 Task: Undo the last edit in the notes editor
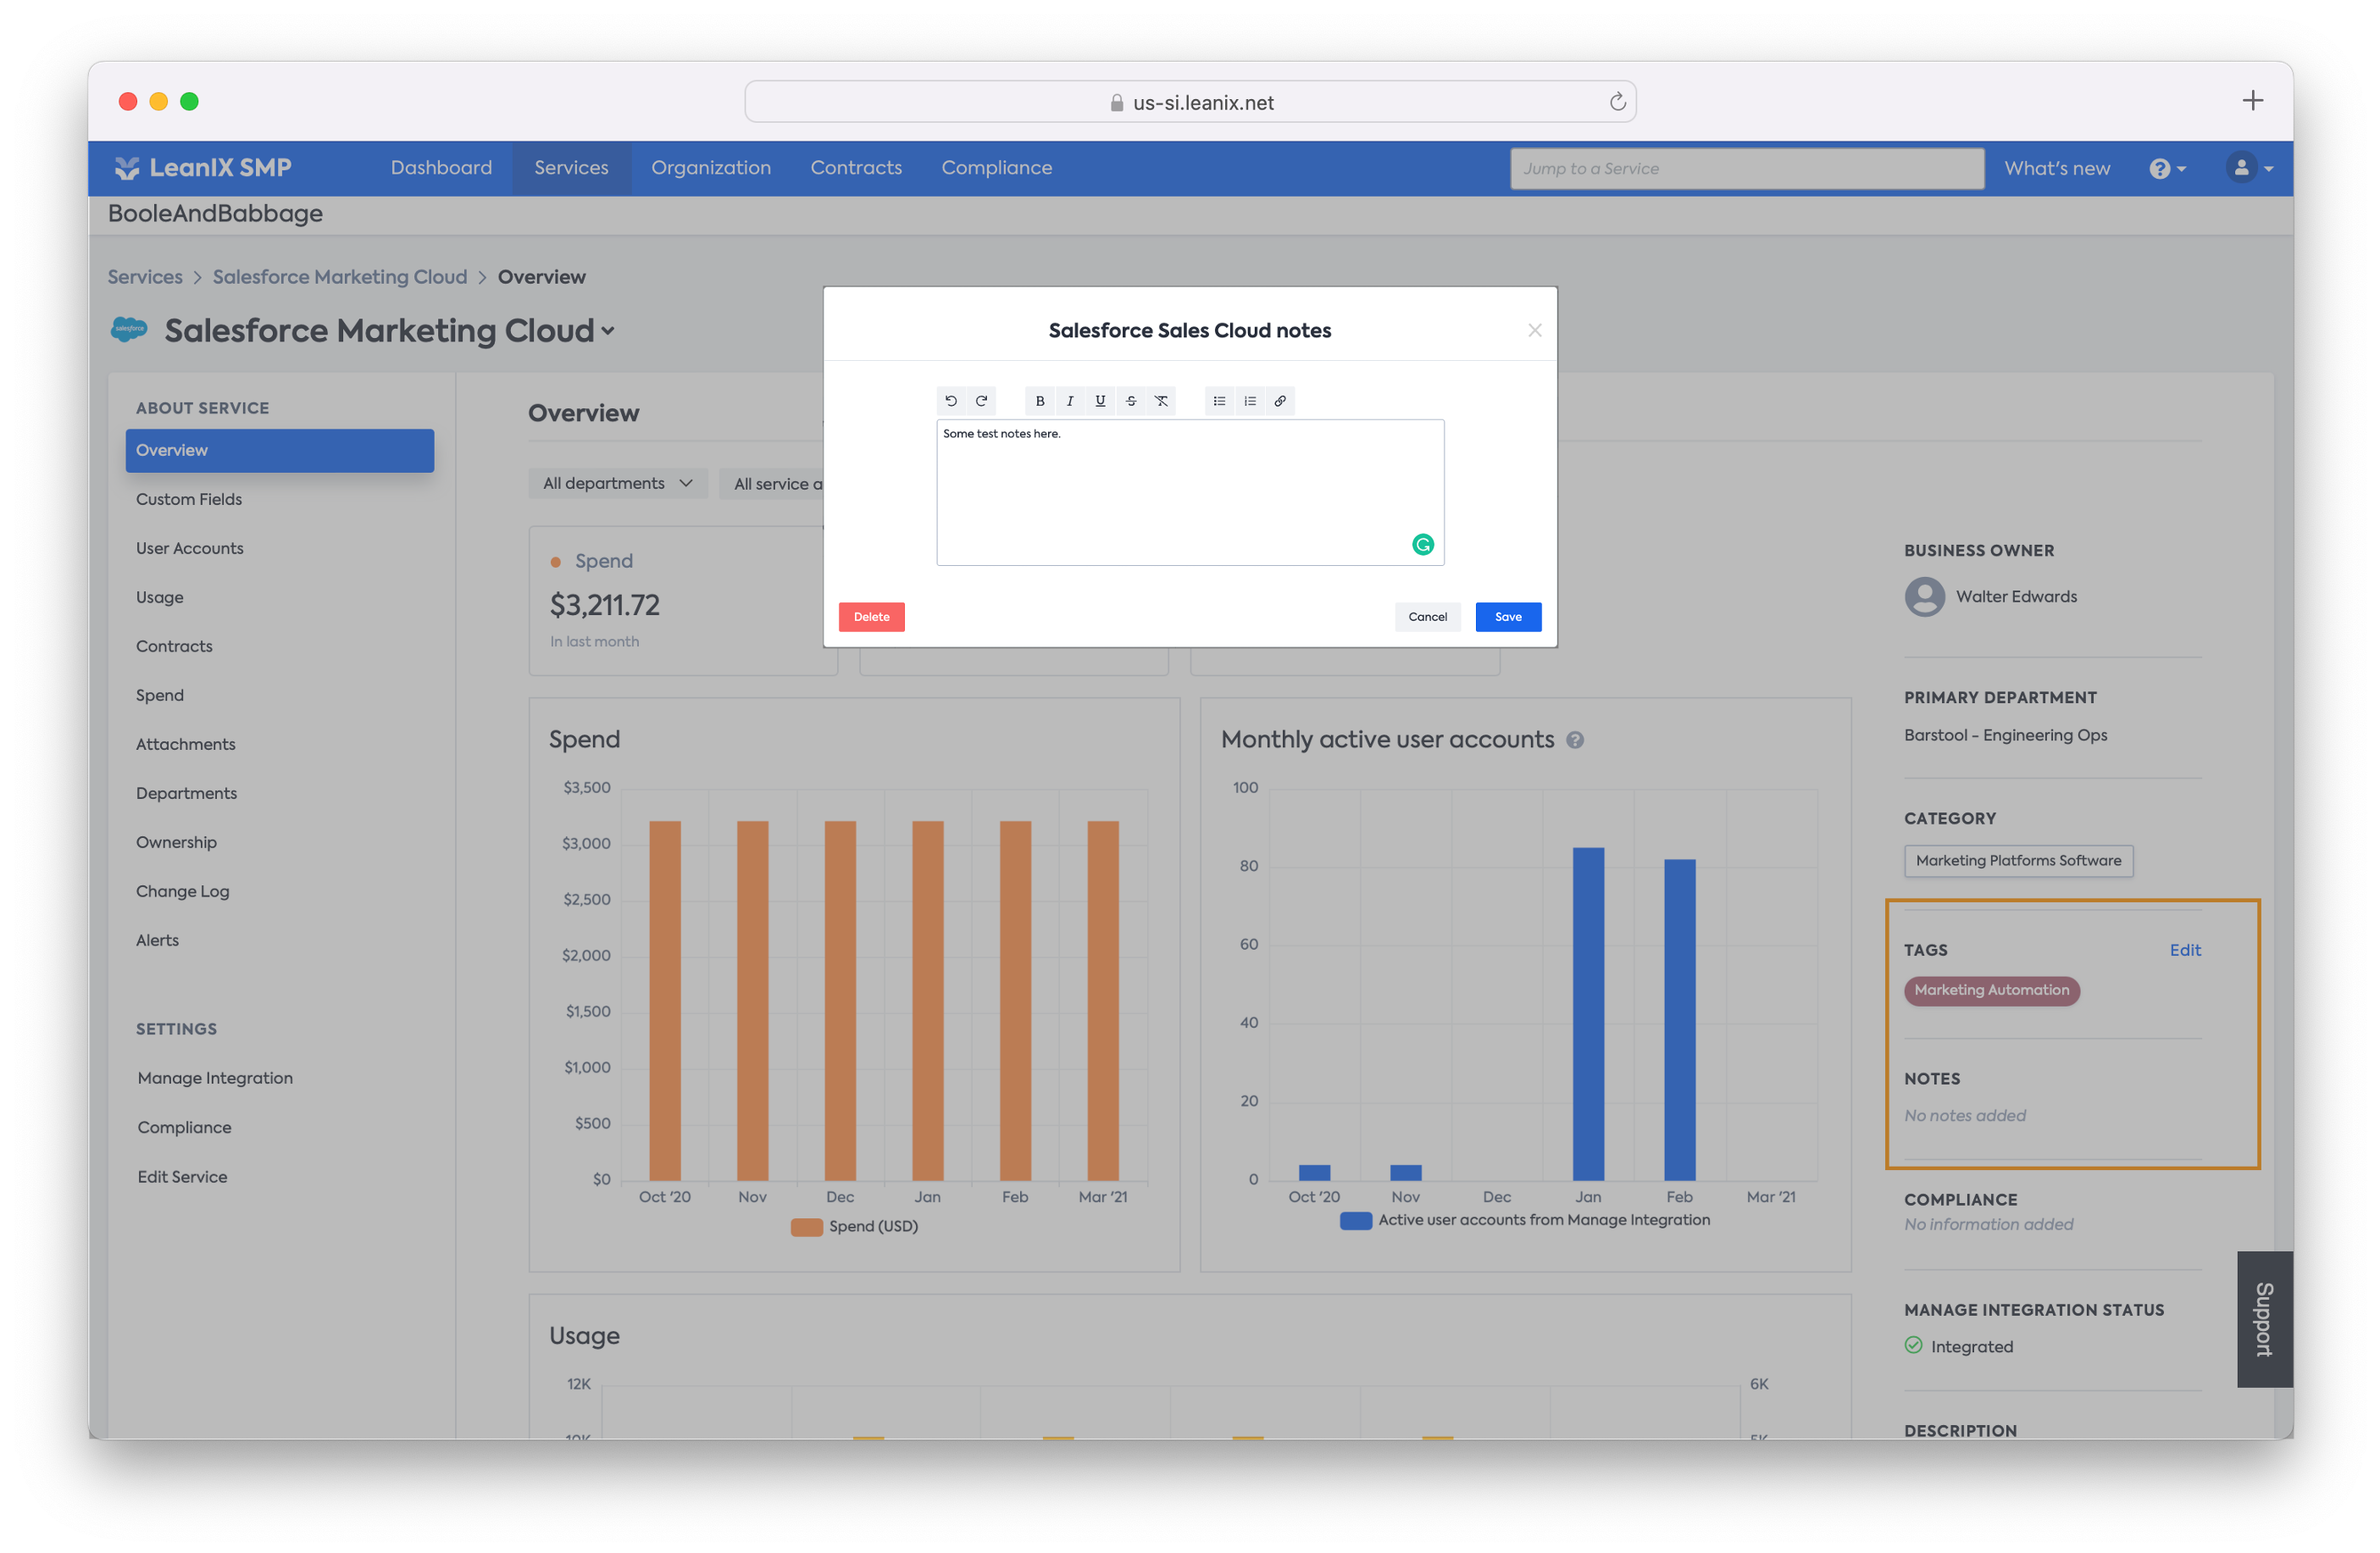click(951, 401)
